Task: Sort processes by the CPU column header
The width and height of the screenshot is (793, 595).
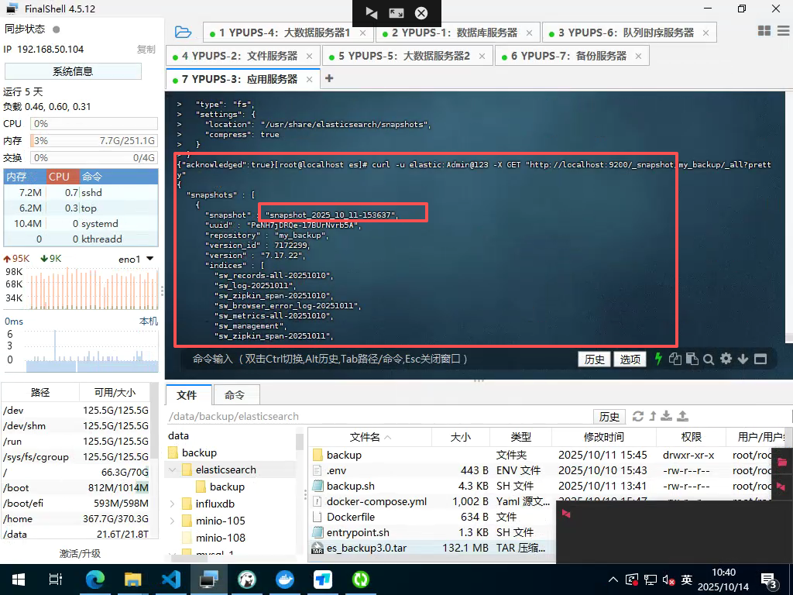Action: 60,177
